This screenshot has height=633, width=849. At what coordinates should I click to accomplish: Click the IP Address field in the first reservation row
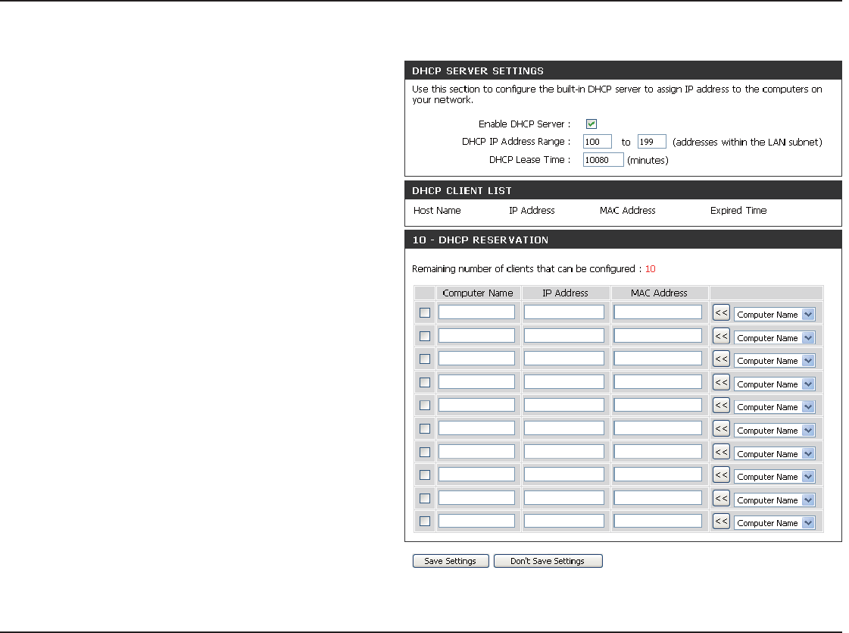(x=564, y=312)
